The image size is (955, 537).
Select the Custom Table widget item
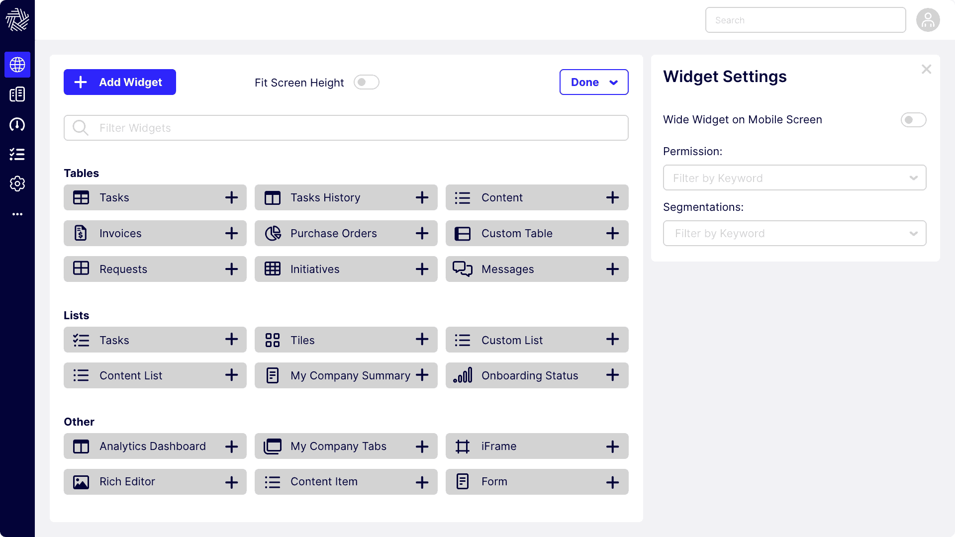click(516, 234)
